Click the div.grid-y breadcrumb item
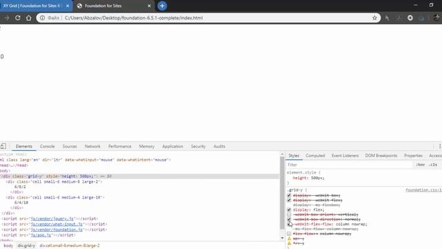The height and width of the screenshot is (249, 442). click(x=26, y=246)
